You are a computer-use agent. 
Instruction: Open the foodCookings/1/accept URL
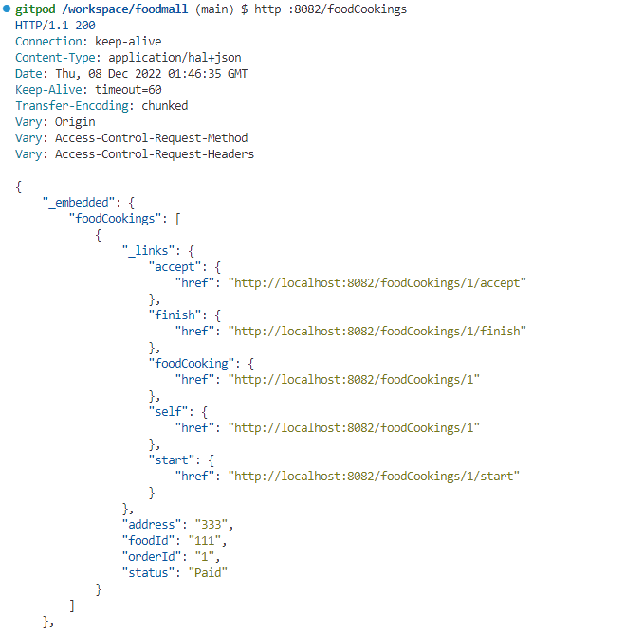point(377,283)
